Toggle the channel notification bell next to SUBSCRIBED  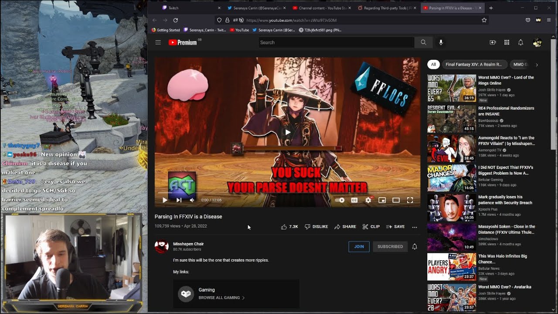(415, 246)
